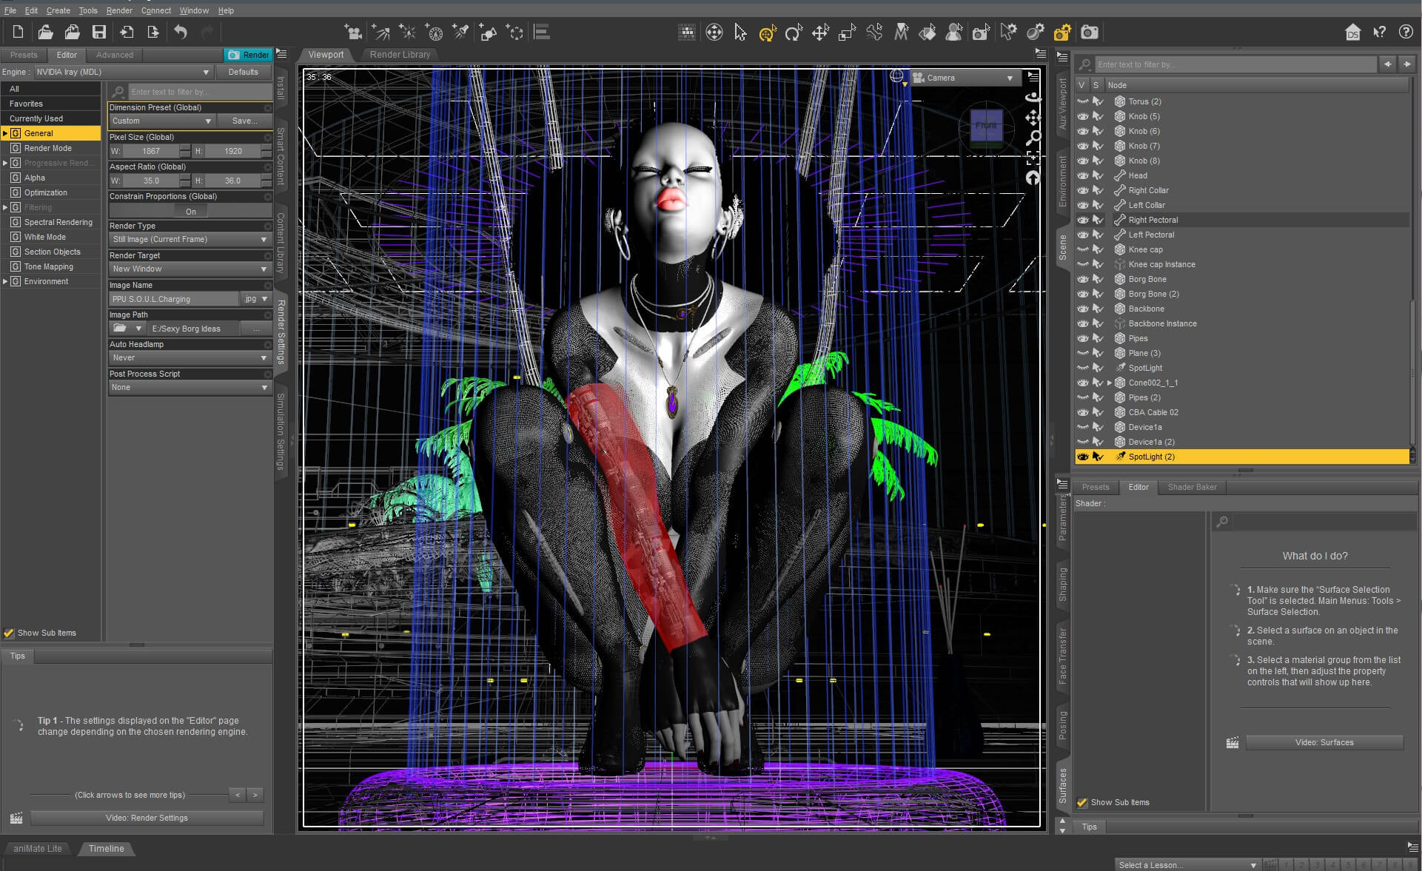This screenshot has width=1422, height=871.
Task: Toggle visibility of Head node
Action: tap(1083, 175)
